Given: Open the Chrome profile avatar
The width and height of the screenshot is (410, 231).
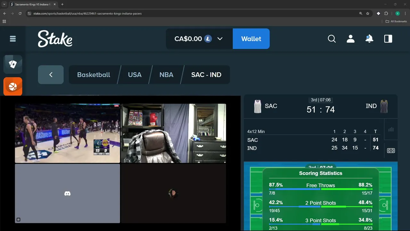Looking at the screenshot, I should click(398, 13).
